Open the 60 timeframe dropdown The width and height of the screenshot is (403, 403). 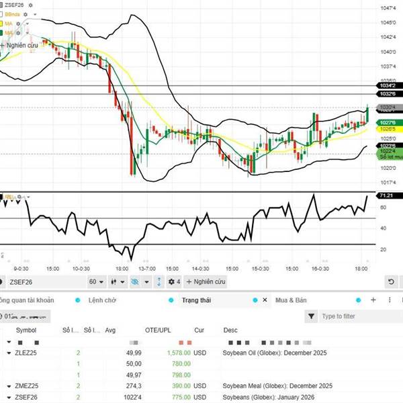pos(97,281)
